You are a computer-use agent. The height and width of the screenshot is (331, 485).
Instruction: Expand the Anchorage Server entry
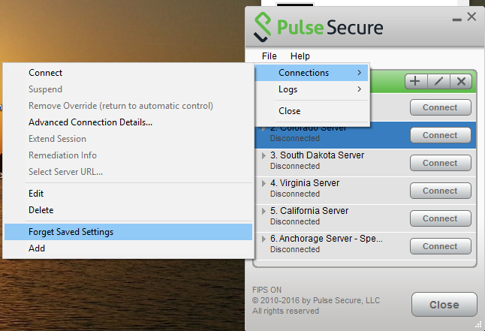(x=264, y=239)
